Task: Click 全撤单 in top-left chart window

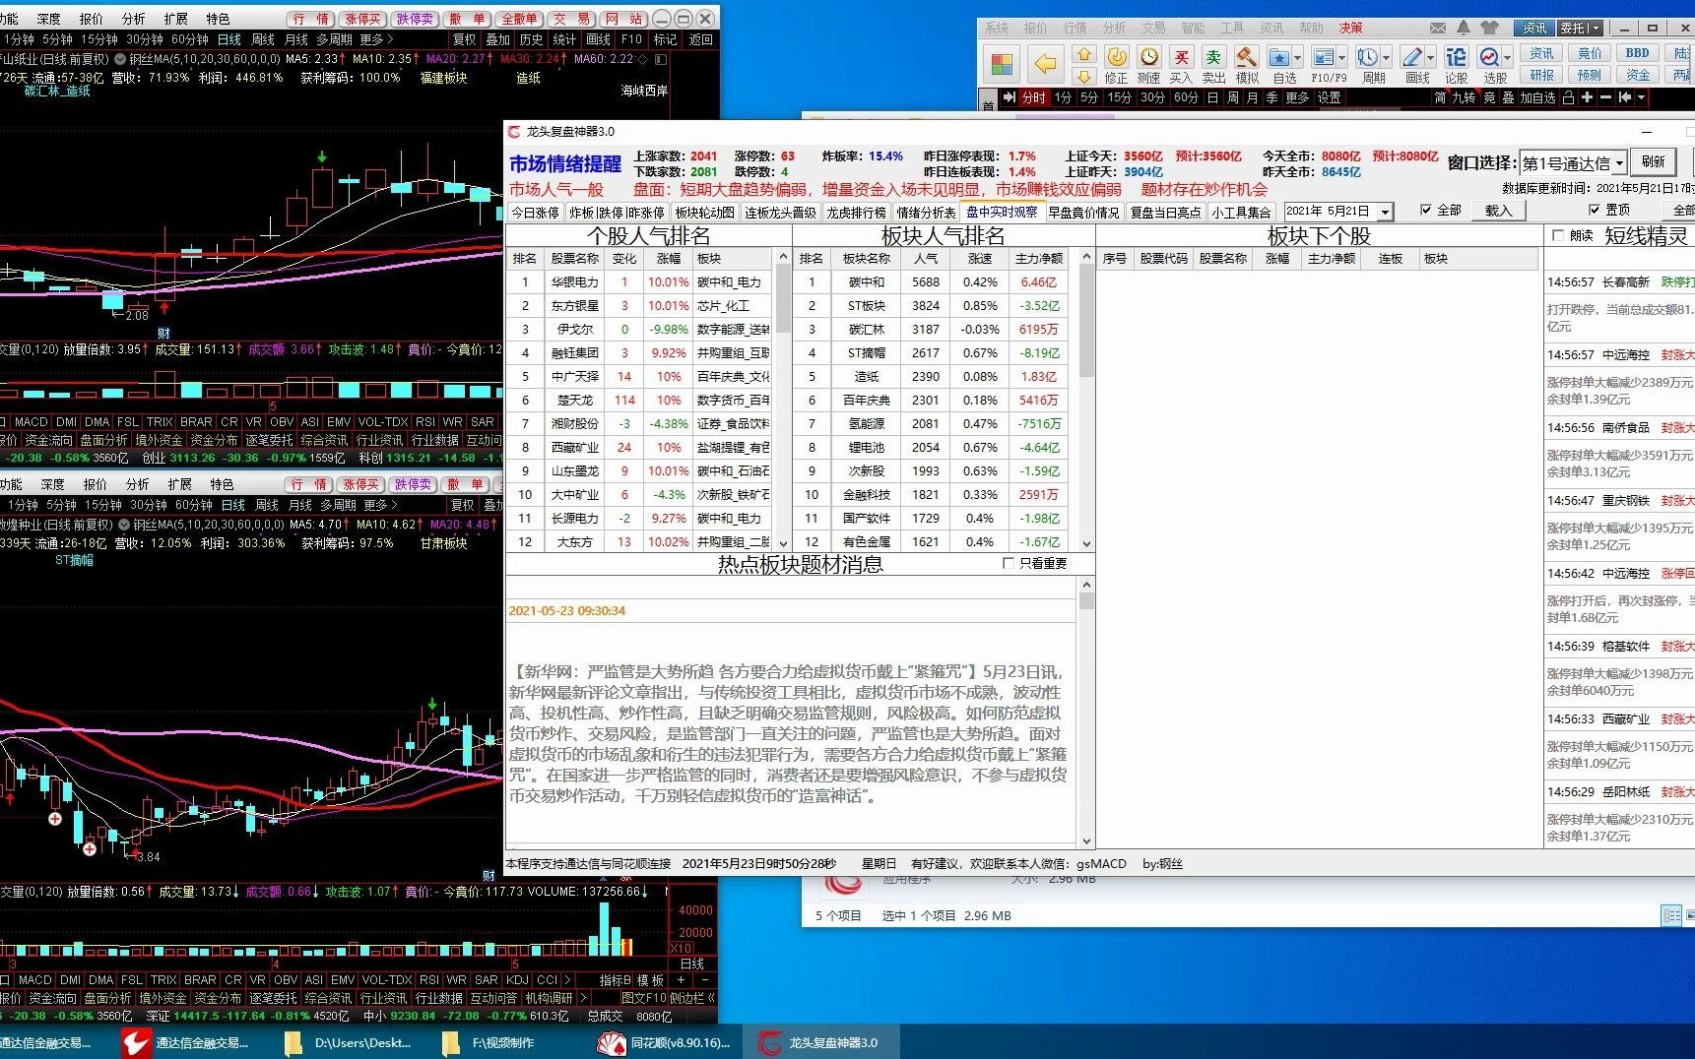Action: point(519,19)
